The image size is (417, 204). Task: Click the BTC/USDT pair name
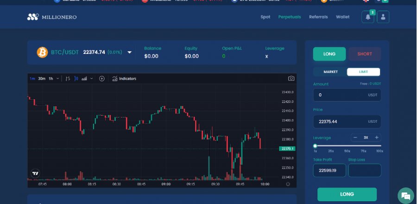[x=65, y=52]
